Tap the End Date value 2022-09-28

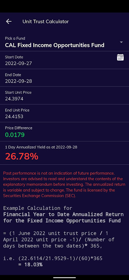point(19,81)
